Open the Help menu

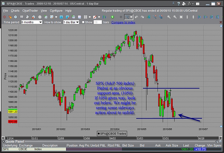pyautogui.click(x=68, y=11)
